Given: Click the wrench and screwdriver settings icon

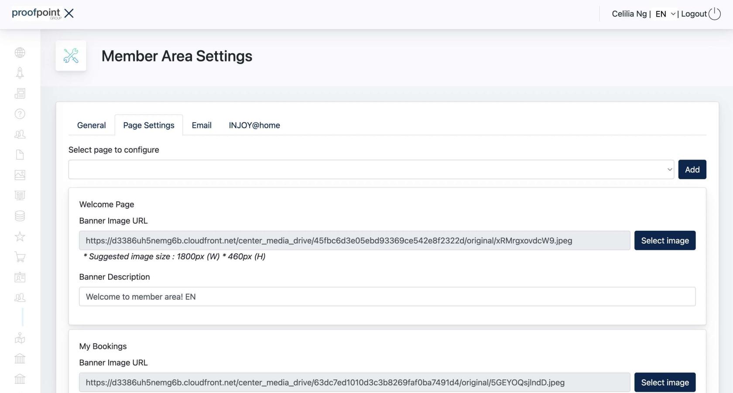Looking at the screenshot, I should click(71, 56).
